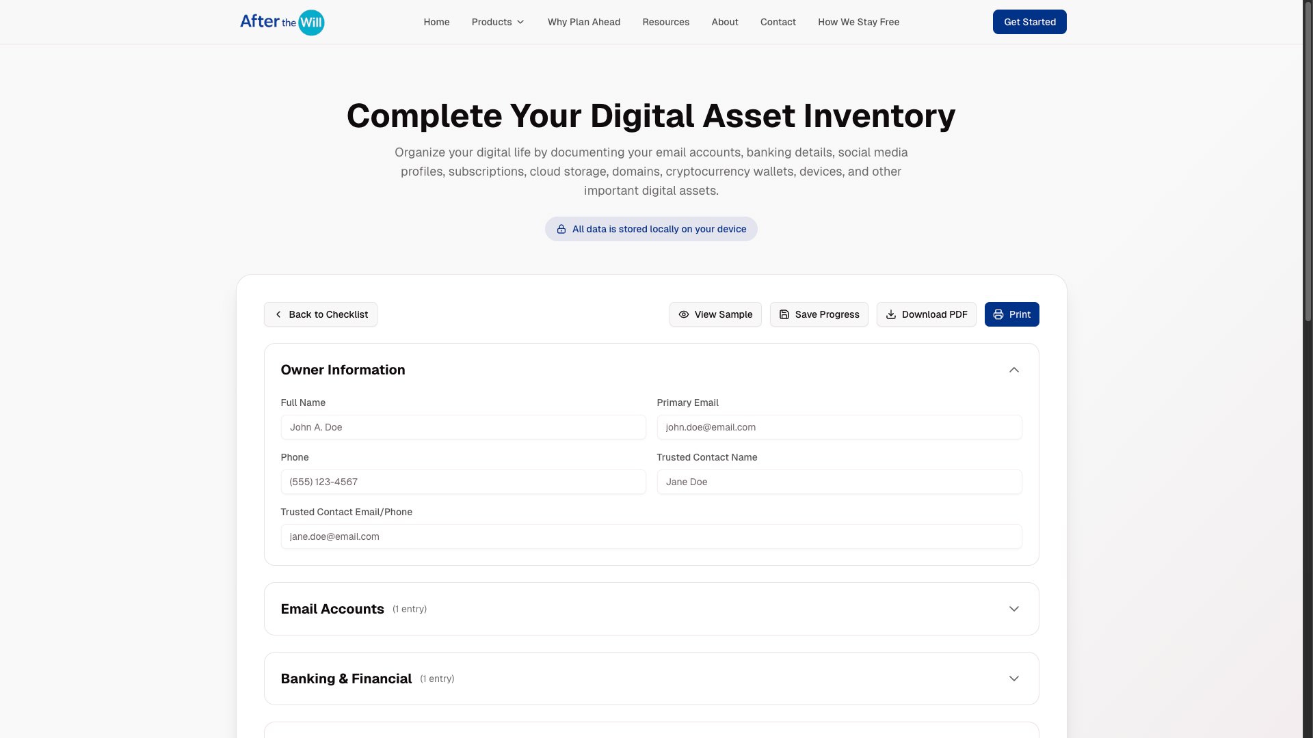The height and width of the screenshot is (738, 1313).
Task: Click the Download PDF button label
Action: [x=934, y=314]
